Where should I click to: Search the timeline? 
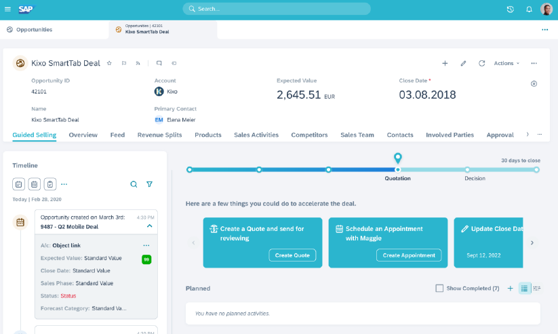click(x=134, y=184)
